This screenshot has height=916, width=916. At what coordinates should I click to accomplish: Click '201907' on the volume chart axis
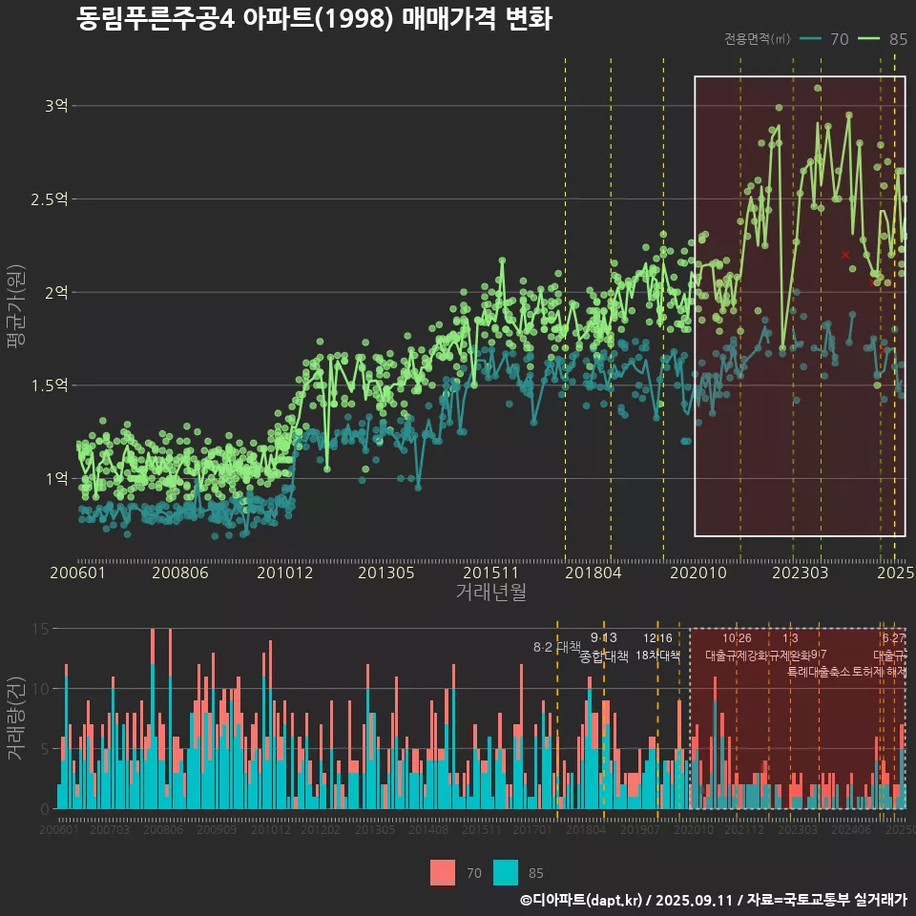pos(639,829)
